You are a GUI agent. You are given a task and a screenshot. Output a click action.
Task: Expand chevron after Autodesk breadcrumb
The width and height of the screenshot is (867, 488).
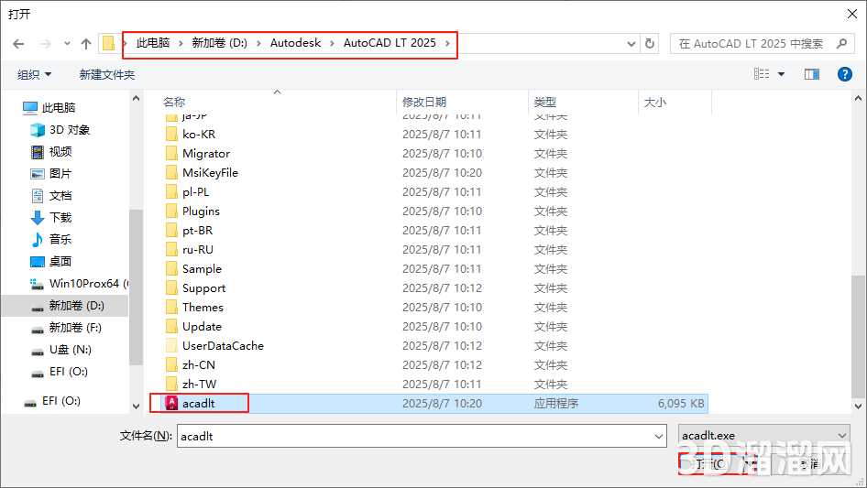(x=332, y=43)
